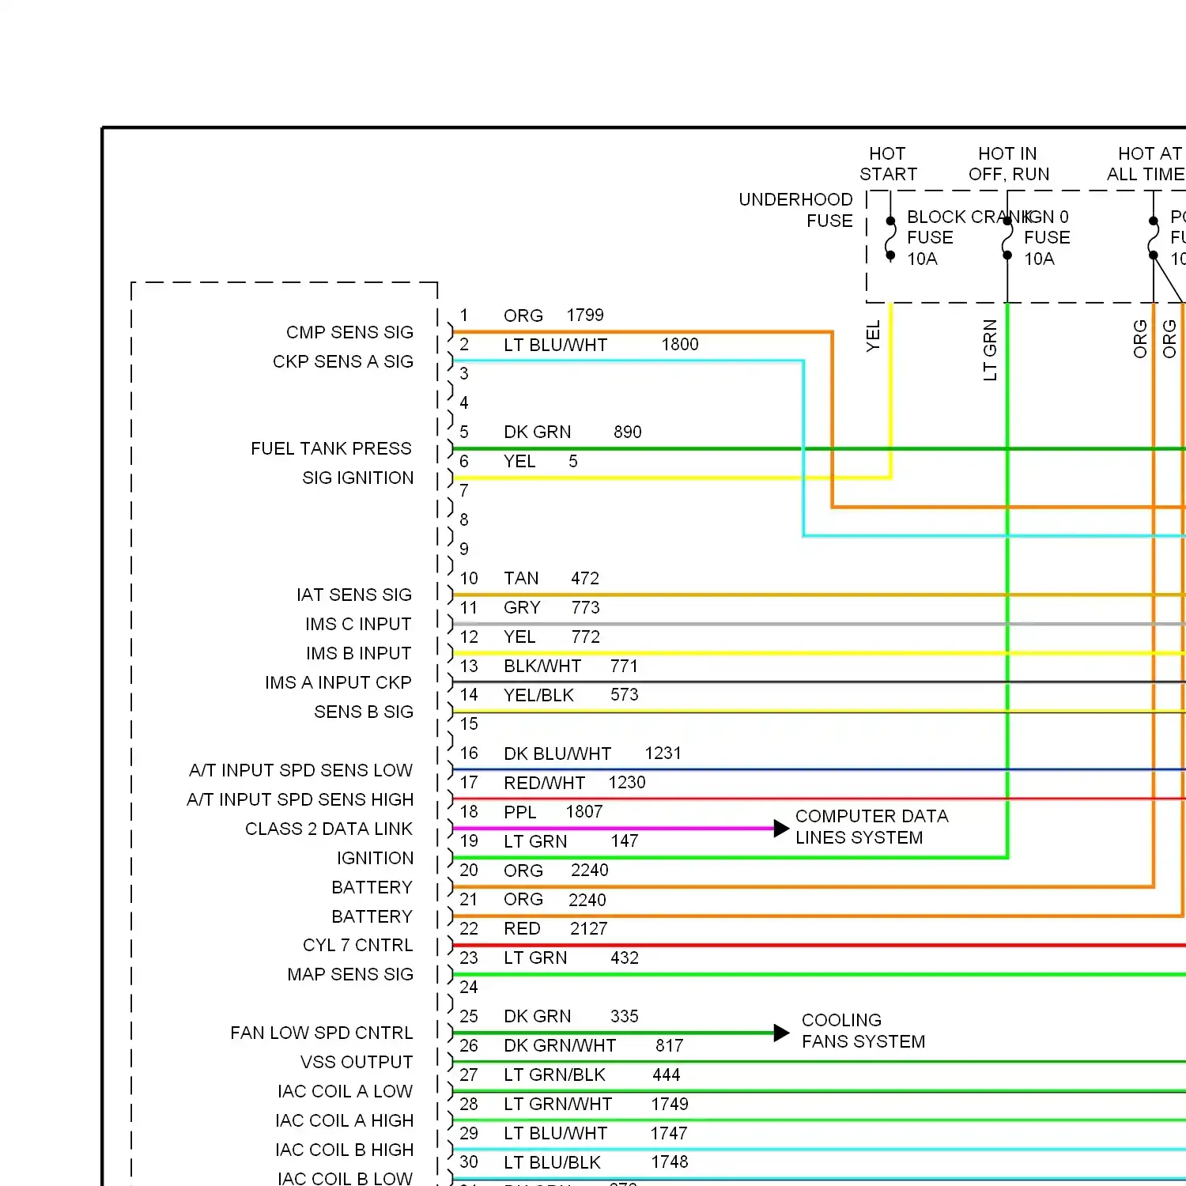Click the IAC COIL A LOW label
The height and width of the screenshot is (1186, 1186).
[345, 1091]
